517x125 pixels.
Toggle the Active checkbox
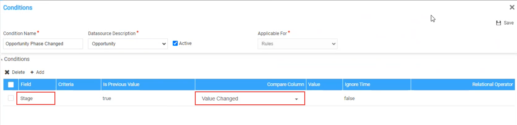(x=175, y=43)
